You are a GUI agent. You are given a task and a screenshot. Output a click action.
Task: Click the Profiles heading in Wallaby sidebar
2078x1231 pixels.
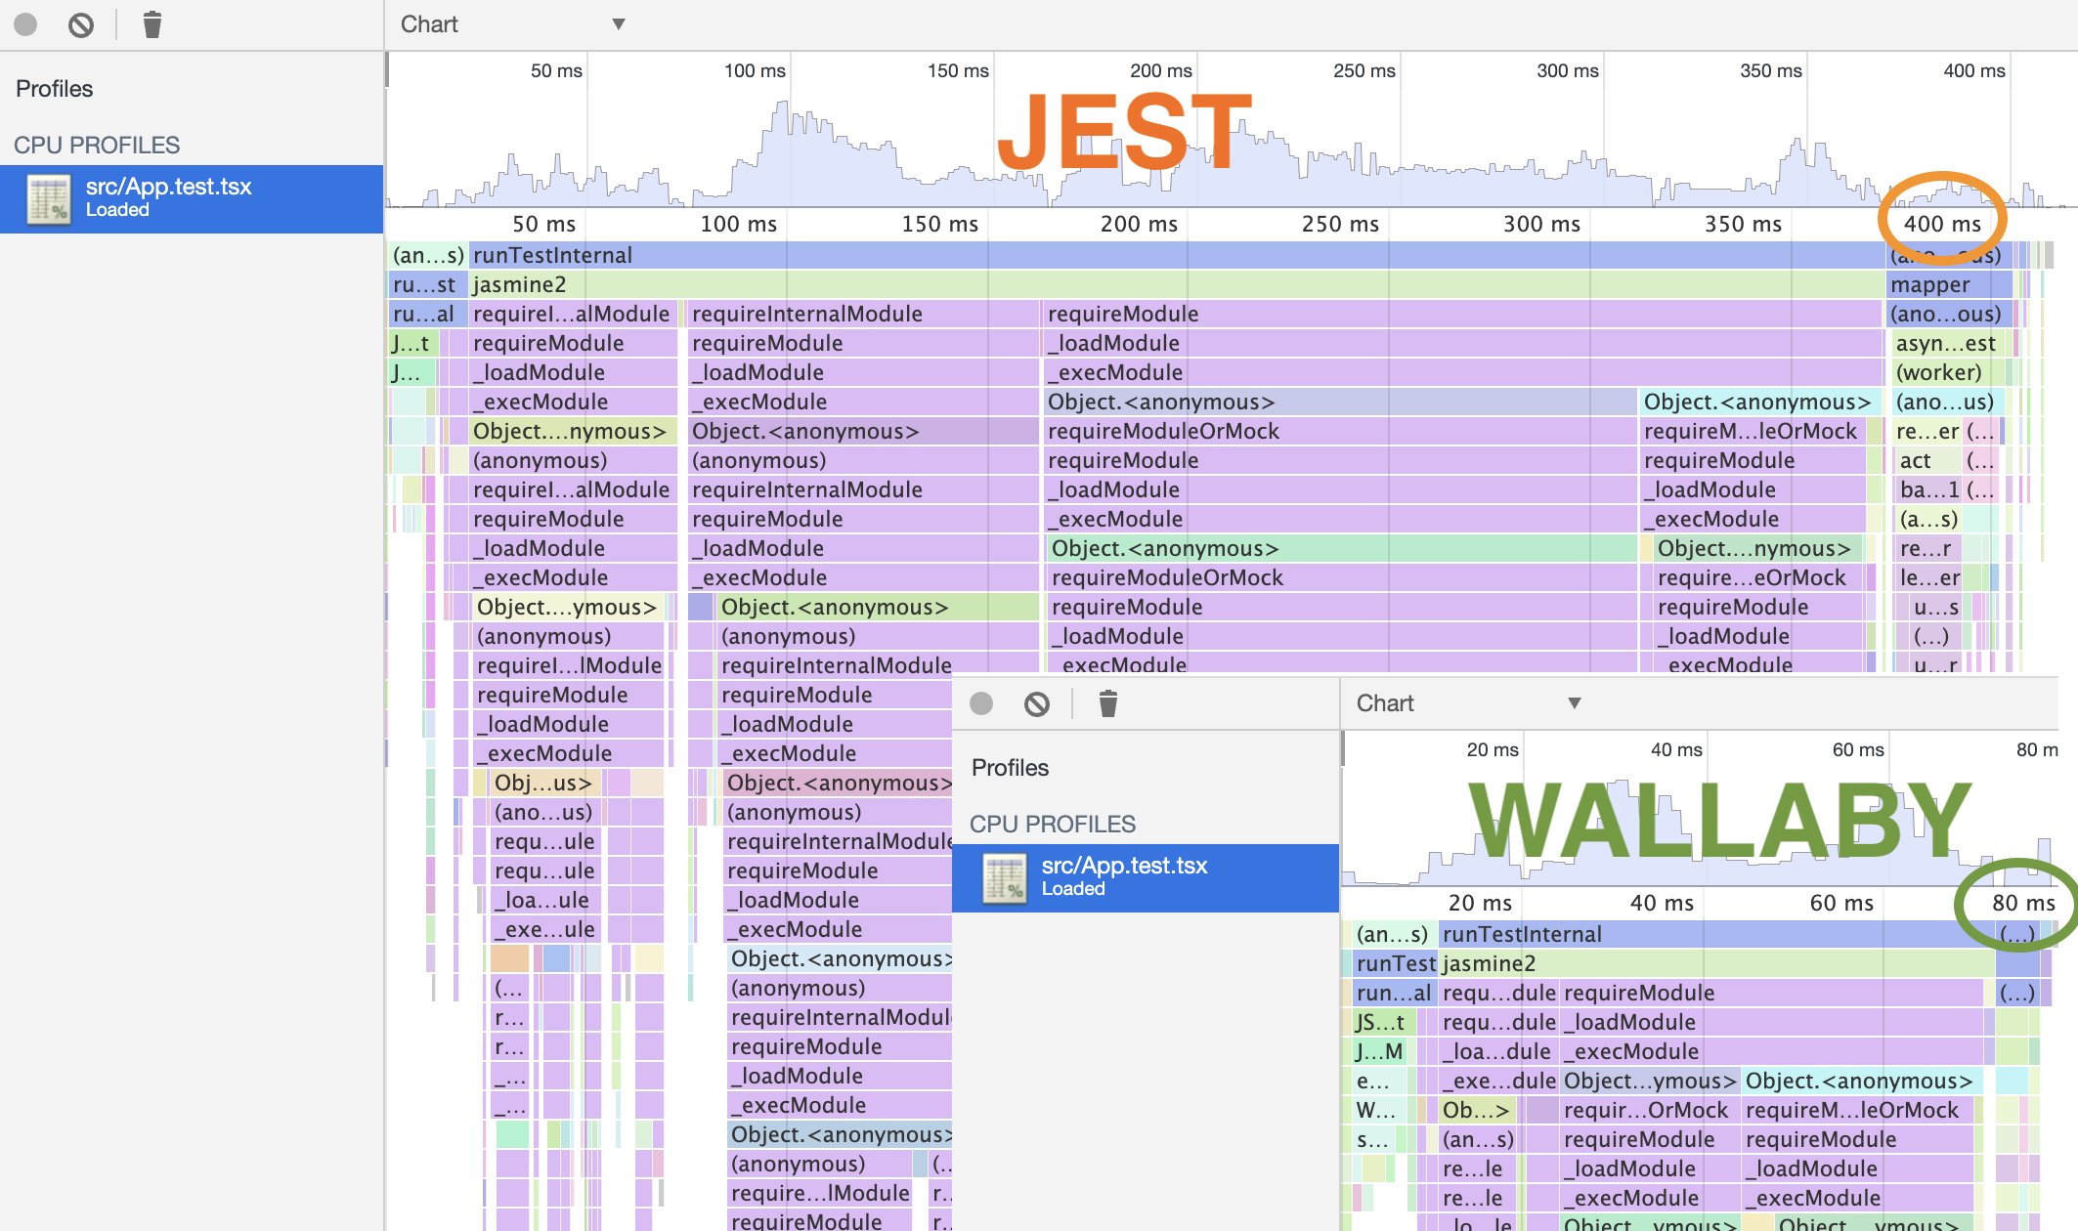coord(1010,768)
